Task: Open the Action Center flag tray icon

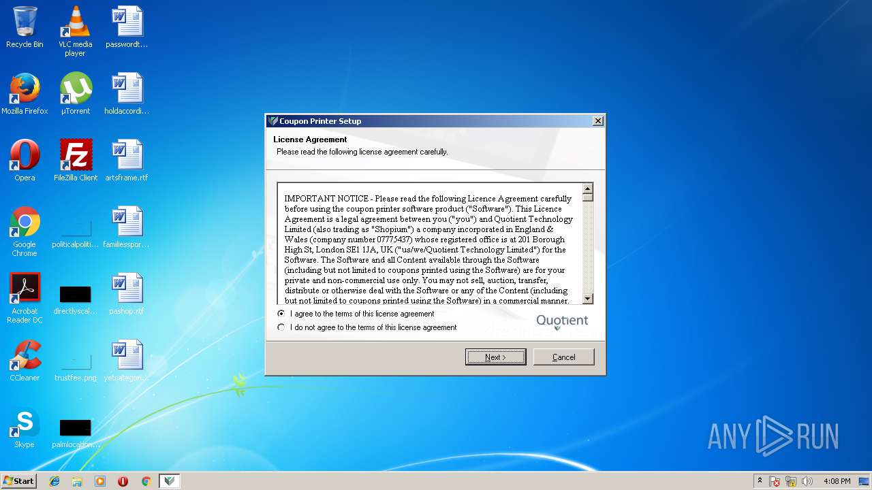Action: (775, 481)
